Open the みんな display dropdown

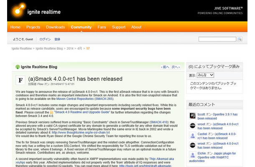pos(205,75)
